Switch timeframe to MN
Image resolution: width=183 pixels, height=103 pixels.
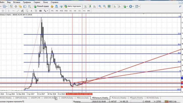click(89, 11)
